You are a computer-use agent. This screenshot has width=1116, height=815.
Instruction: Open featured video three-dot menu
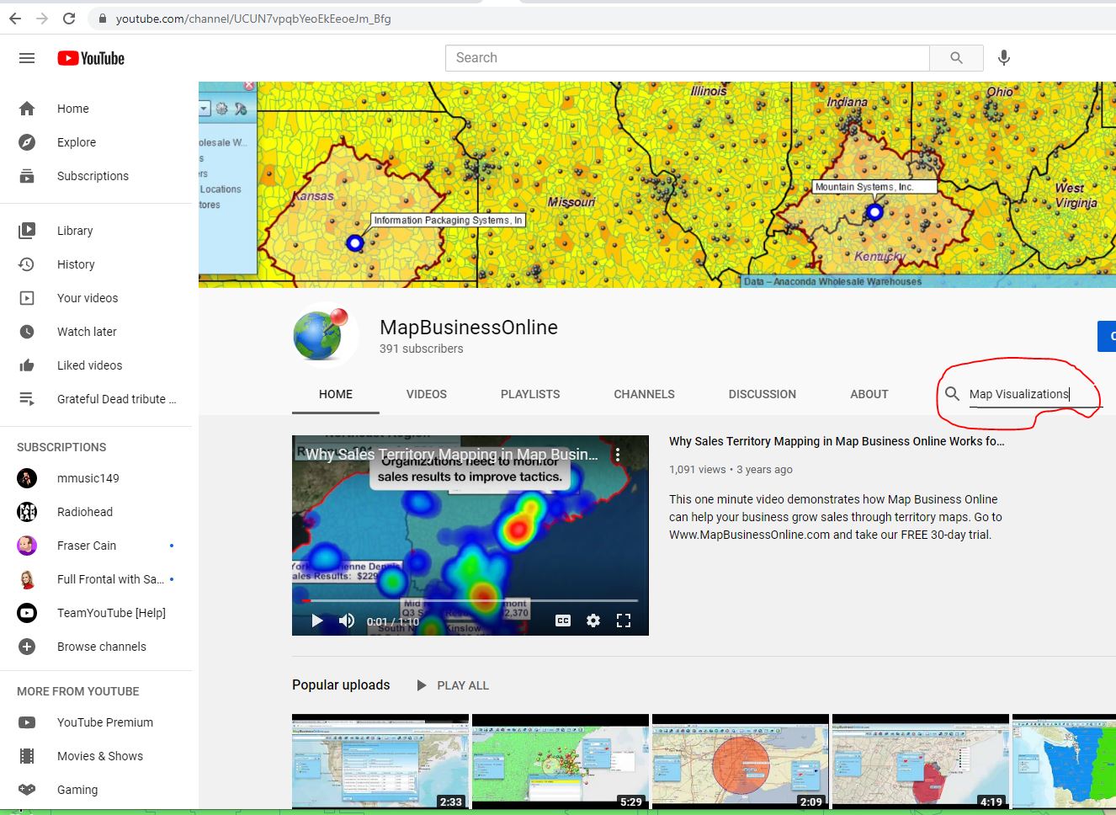618,455
